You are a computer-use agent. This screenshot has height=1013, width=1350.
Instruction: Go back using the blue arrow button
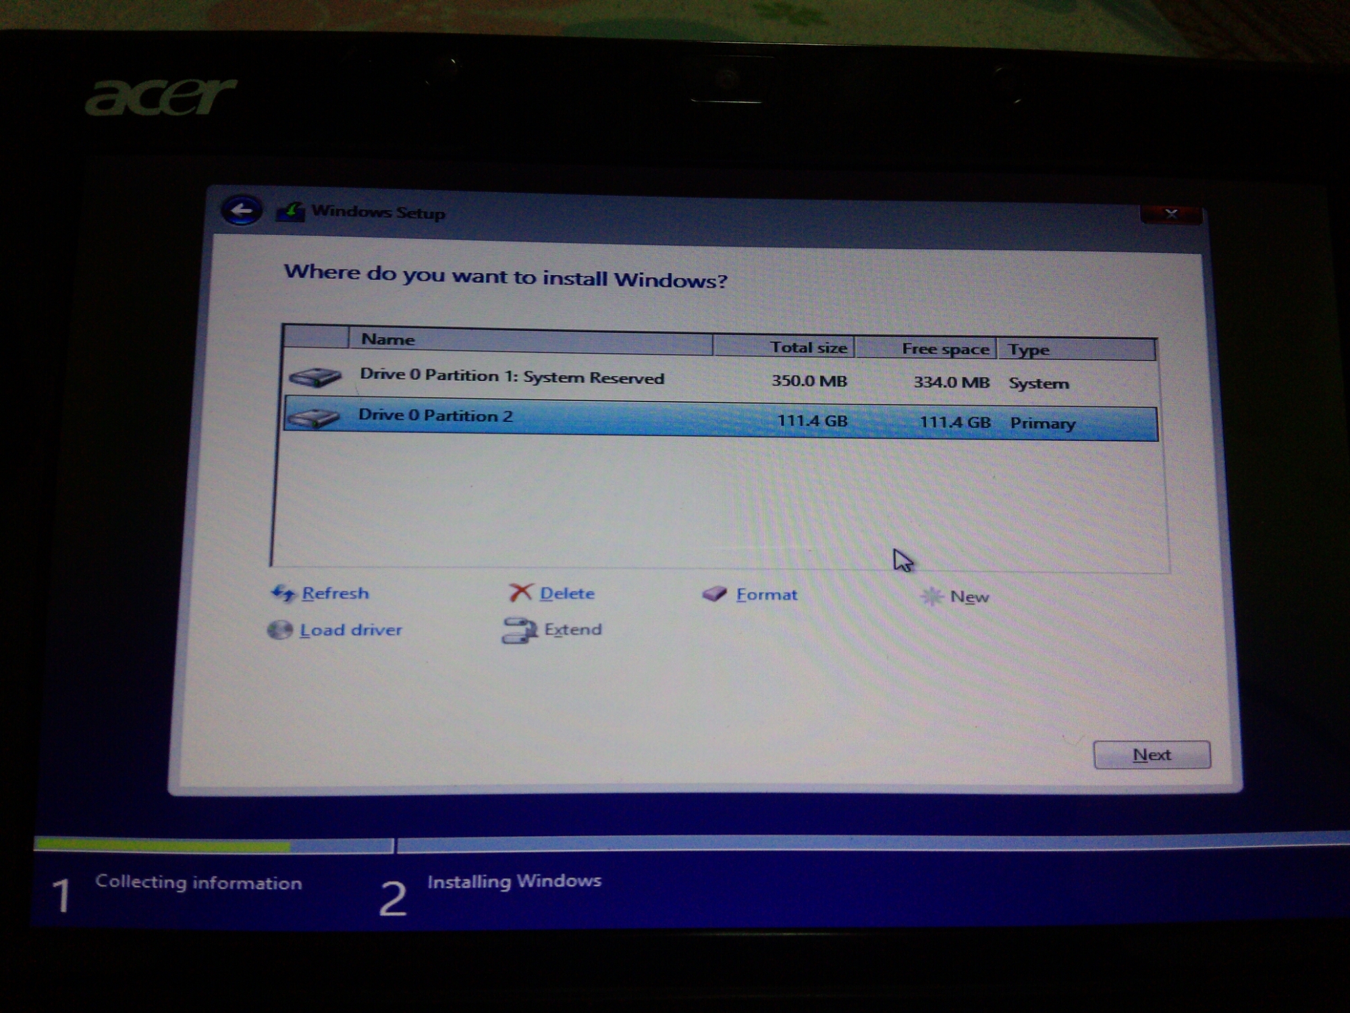coord(241,211)
